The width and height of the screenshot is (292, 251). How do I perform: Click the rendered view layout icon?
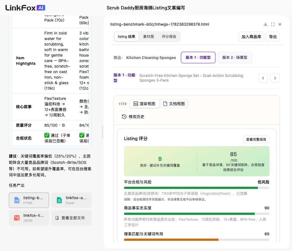(x=136, y=104)
